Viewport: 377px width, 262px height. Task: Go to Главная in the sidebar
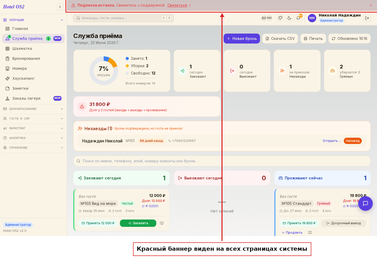(33, 29)
